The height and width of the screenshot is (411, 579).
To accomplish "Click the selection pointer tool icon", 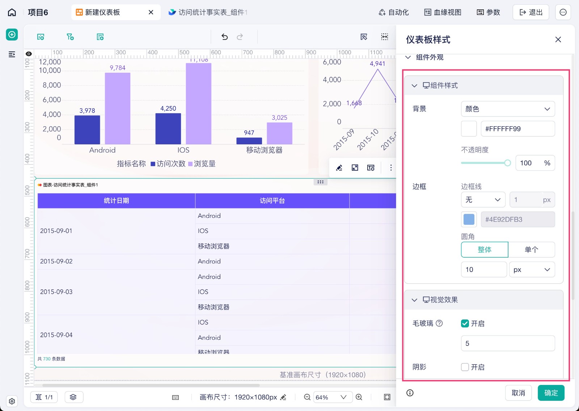I will click(364, 37).
